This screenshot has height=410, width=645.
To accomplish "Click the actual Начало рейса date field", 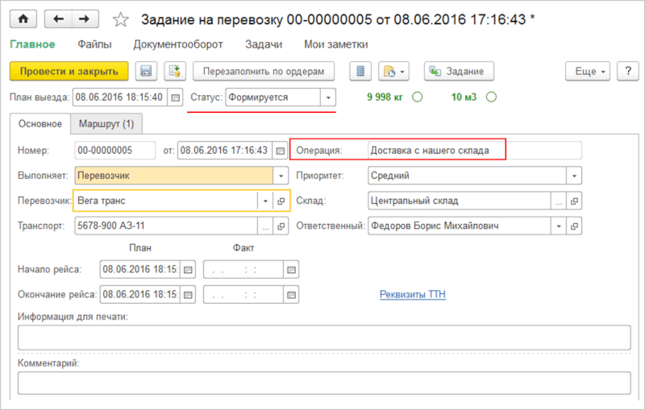I will point(243,270).
